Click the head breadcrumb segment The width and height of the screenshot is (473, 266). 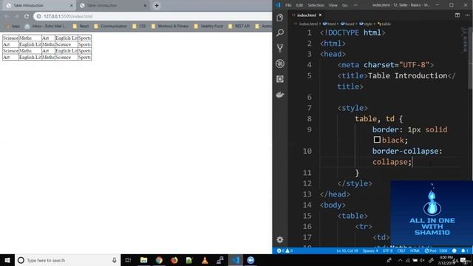(347, 24)
